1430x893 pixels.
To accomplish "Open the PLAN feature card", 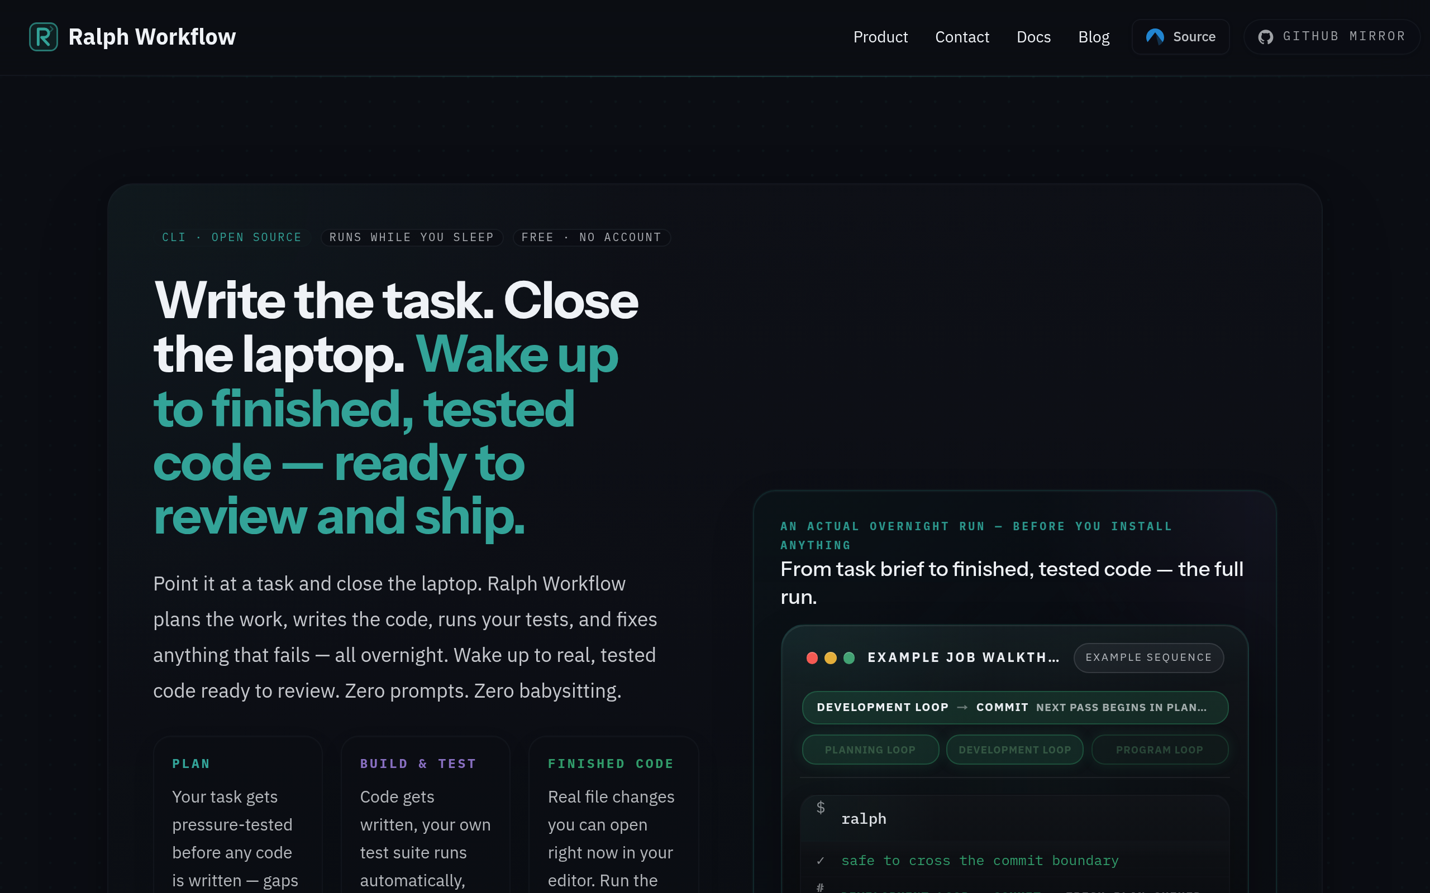I will point(237,815).
